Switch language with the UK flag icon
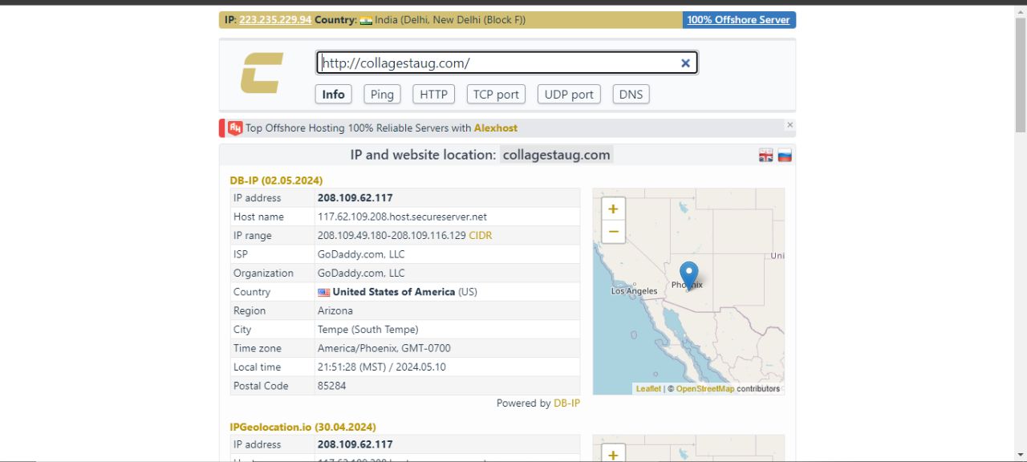 766,156
